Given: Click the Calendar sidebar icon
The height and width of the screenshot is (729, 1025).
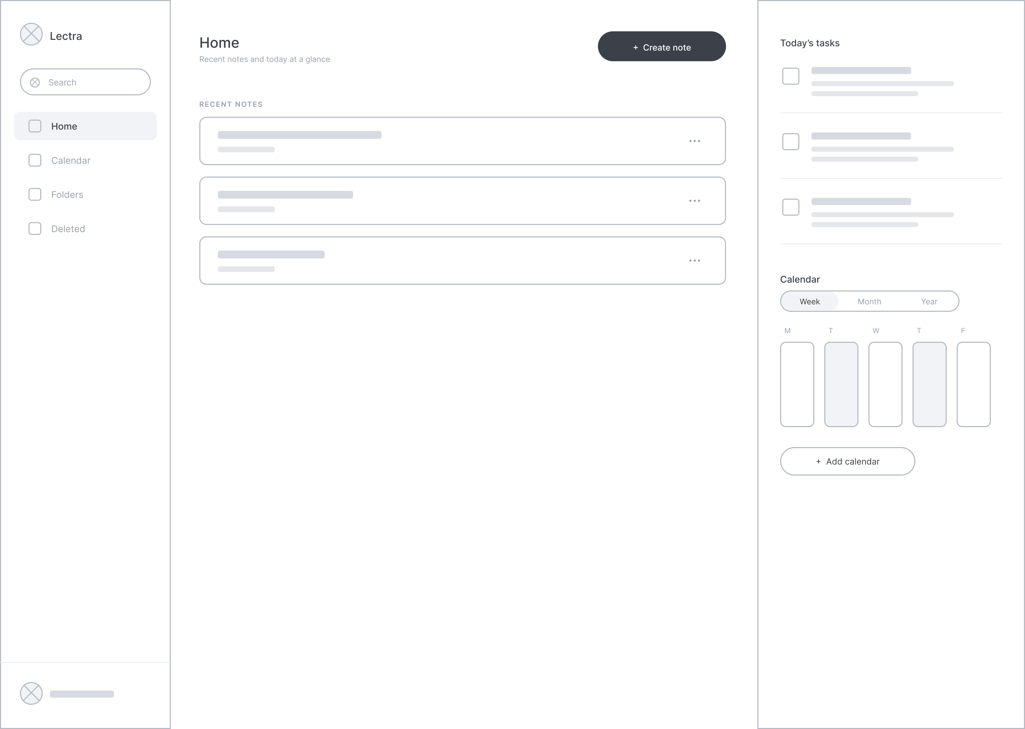Looking at the screenshot, I should tap(35, 160).
